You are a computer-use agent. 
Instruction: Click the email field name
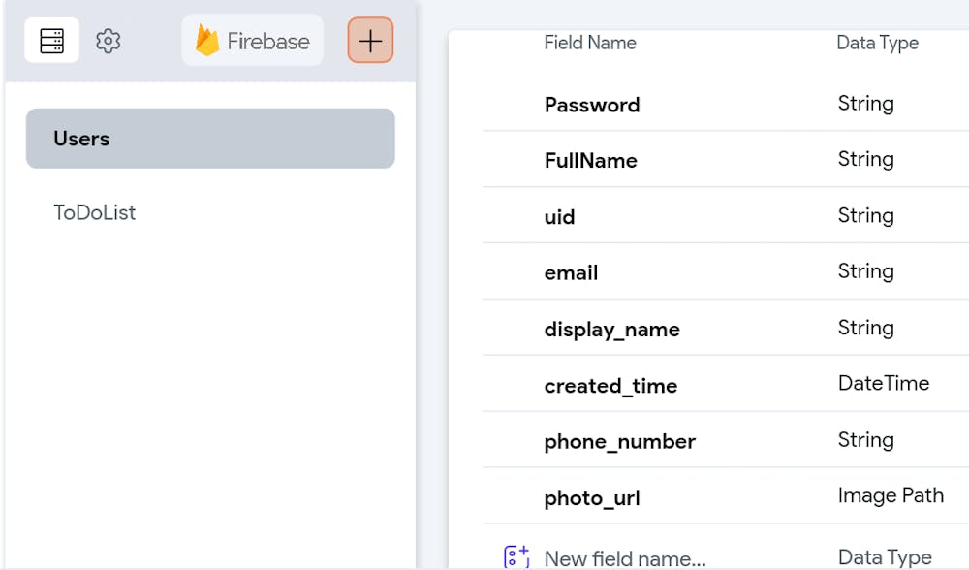[x=571, y=272]
